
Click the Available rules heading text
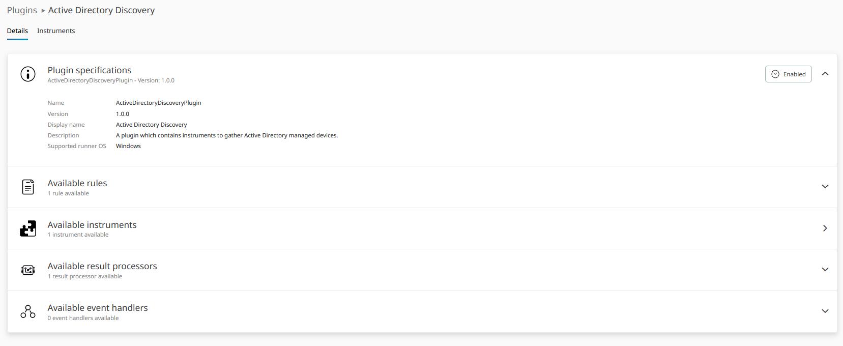tap(77, 183)
